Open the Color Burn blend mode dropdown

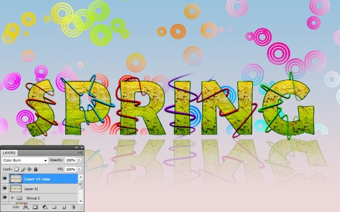point(24,161)
